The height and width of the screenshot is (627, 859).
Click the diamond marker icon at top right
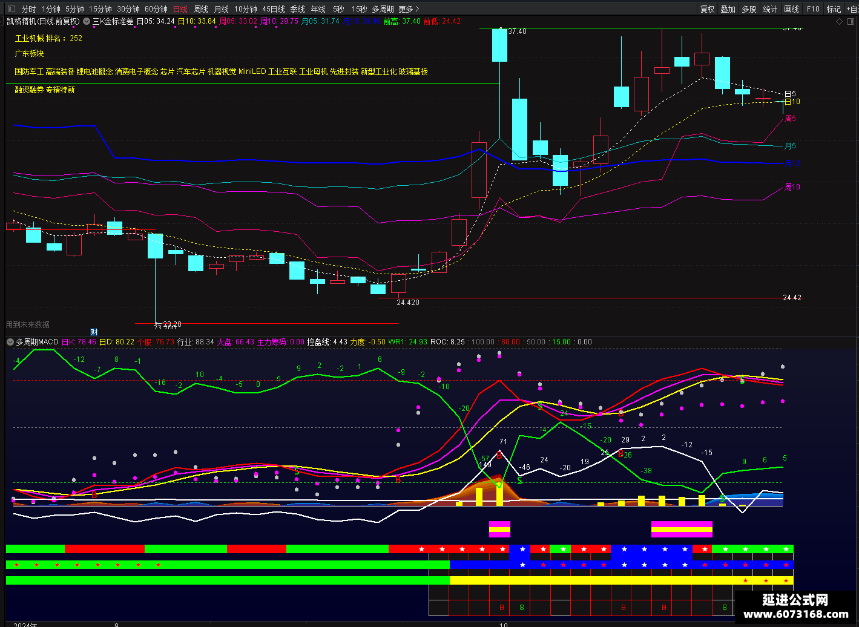839,21
